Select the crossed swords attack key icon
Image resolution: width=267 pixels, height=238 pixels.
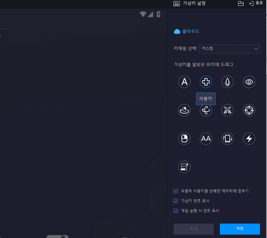click(227, 110)
